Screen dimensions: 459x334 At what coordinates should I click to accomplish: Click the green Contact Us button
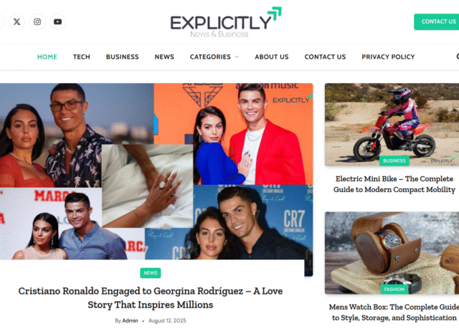437,22
